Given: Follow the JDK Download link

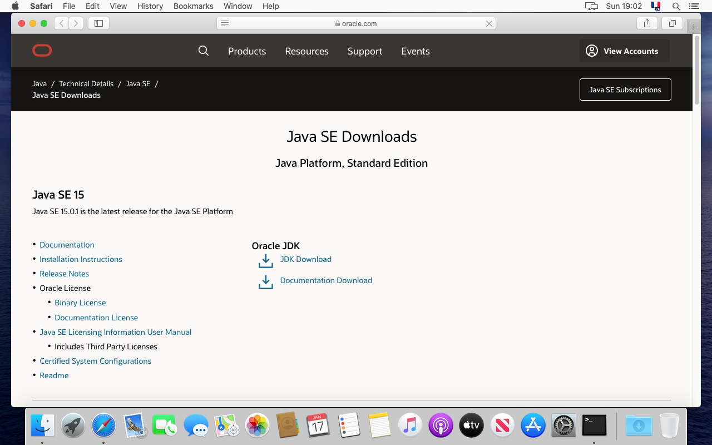Looking at the screenshot, I should (305, 259).
